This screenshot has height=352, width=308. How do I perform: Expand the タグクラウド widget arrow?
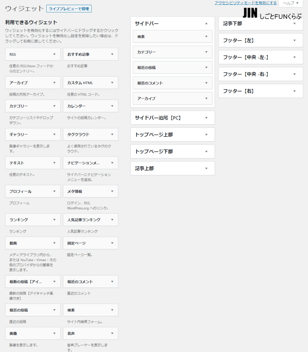pos(112,134)
